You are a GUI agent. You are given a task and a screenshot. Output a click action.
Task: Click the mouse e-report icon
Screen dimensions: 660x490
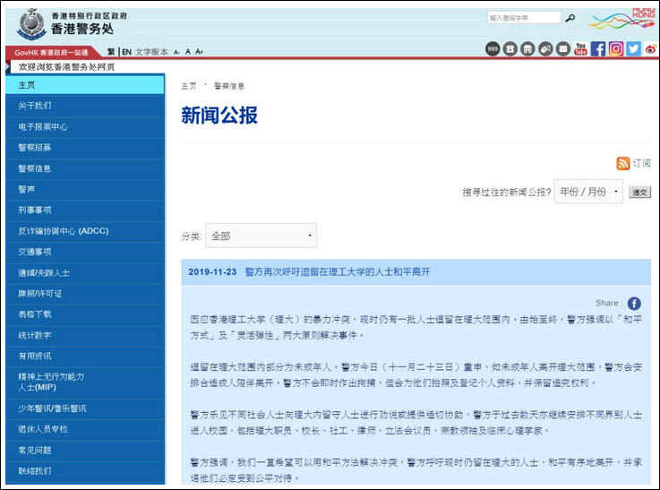[545, 49]
